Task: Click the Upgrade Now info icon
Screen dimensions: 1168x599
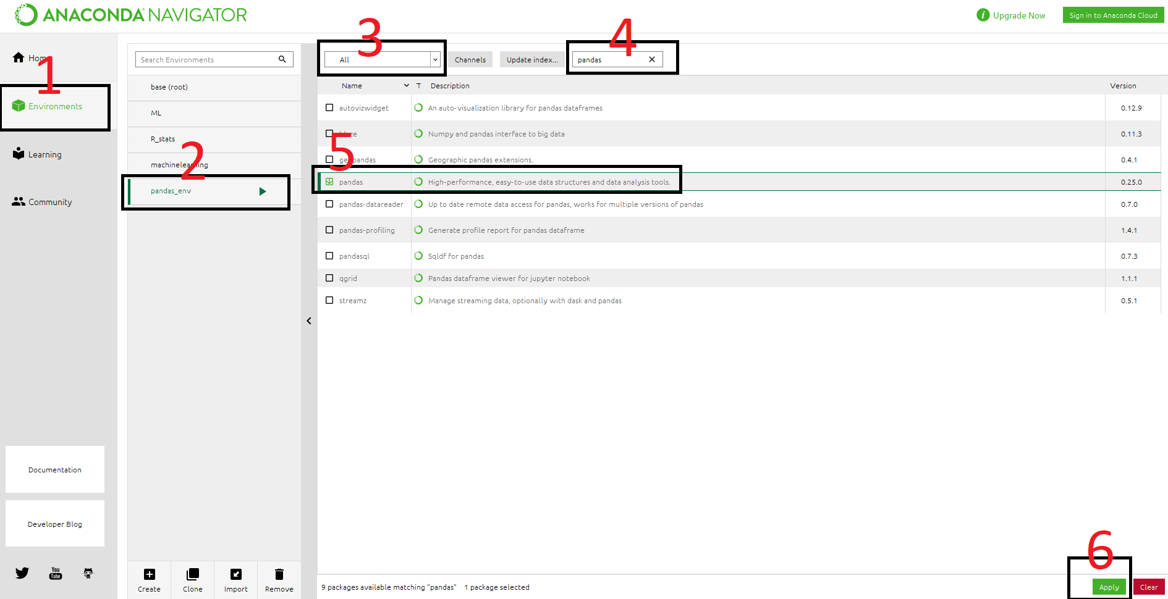Action: click(x=983, y=15)
